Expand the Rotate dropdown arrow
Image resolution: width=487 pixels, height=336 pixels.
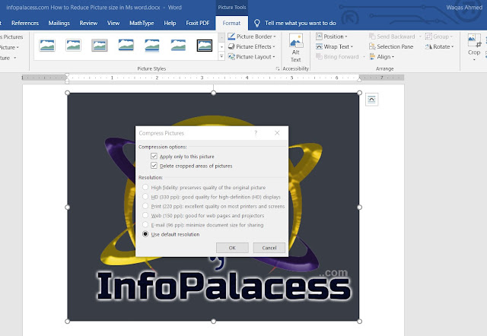click(453, 47)
